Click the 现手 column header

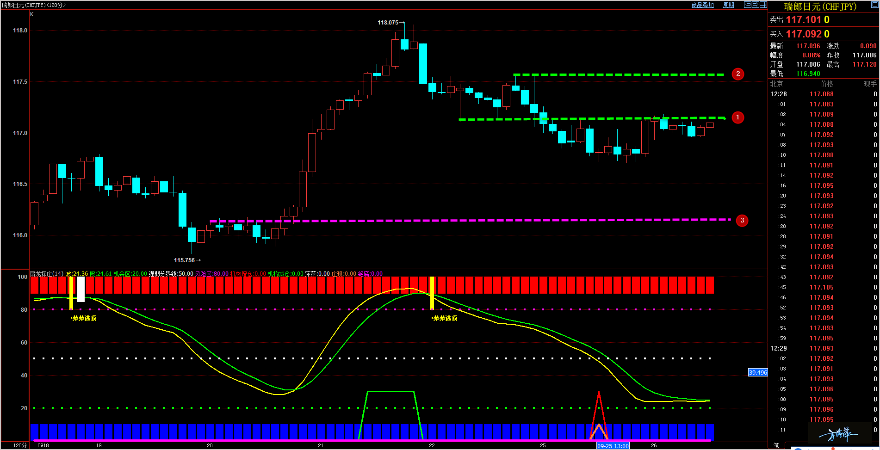870,84
